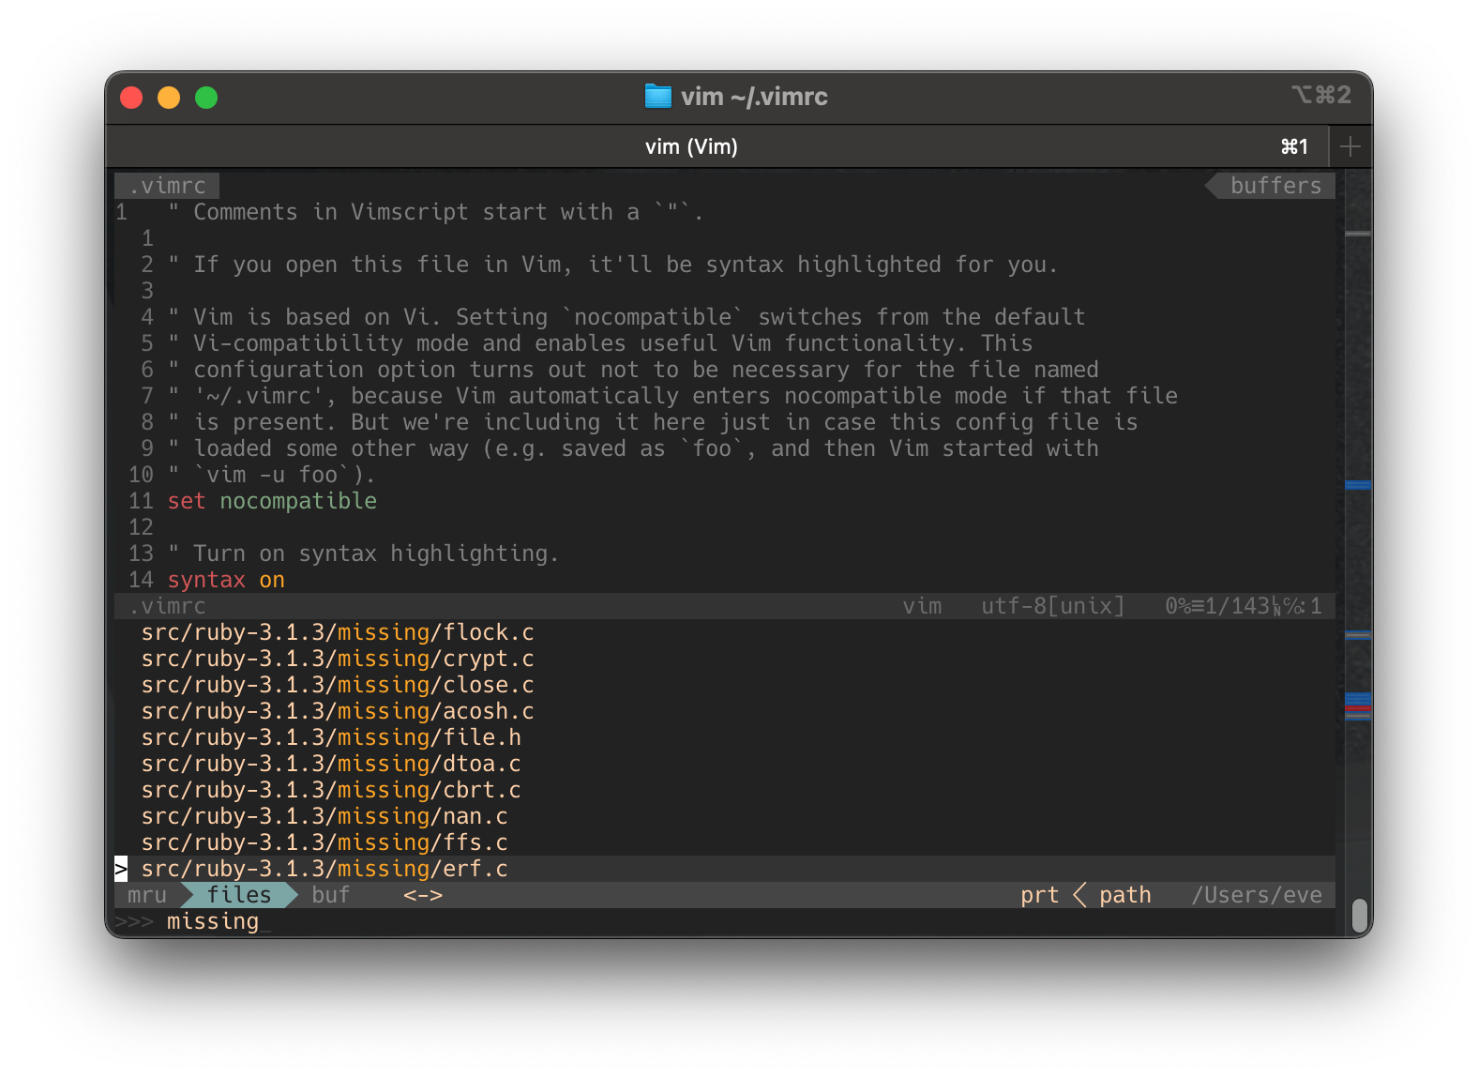Click the red close window button
The width and height of the screenshot is (1478, 1077).
click(x=131, y=98)
